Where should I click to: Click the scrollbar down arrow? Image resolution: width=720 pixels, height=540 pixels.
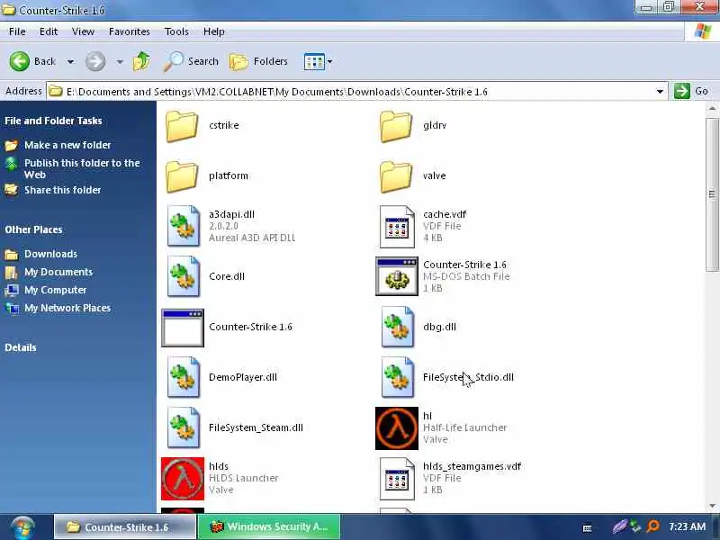tap(712, 507)
